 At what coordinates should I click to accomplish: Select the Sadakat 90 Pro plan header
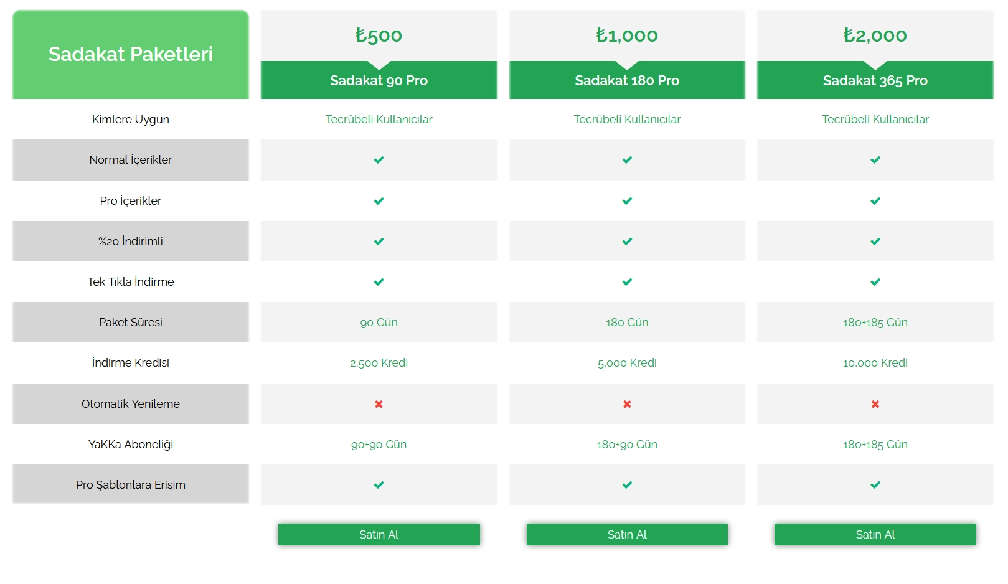click(x=379, y=80)
